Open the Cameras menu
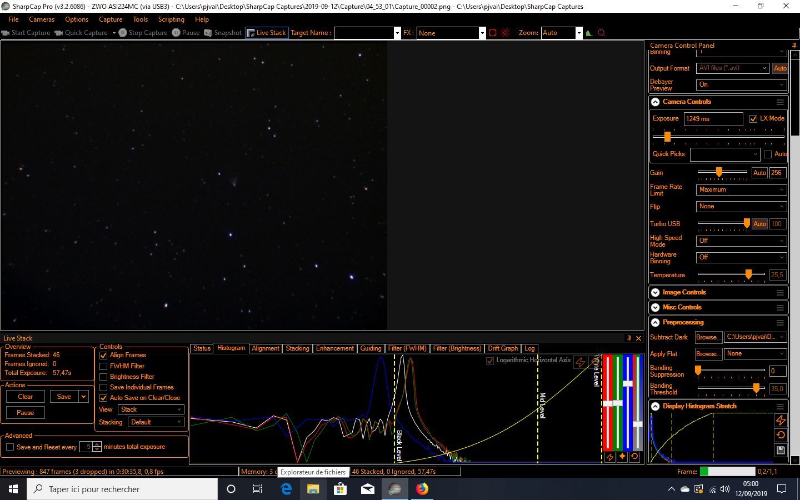 (42, 19)
